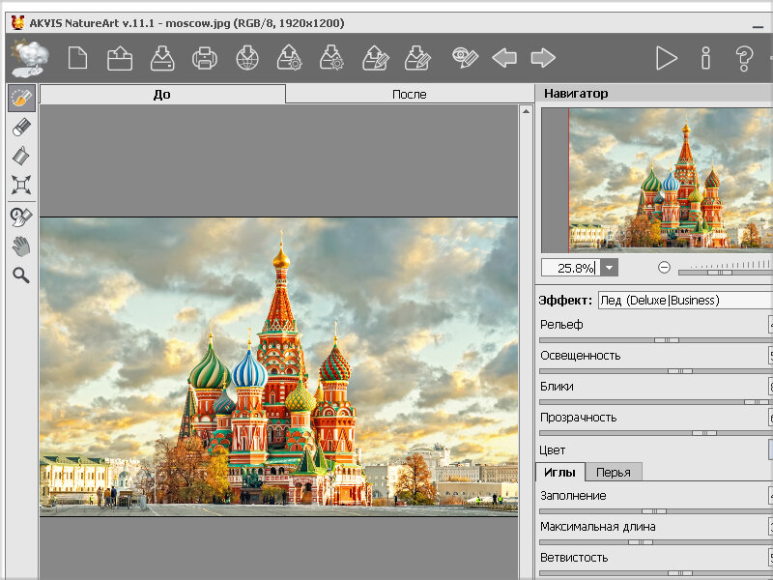This screenshot has height=580, width=773.
Task: Select the Hand pan tool
Action: pyautogui.click(x=21, y=246)
